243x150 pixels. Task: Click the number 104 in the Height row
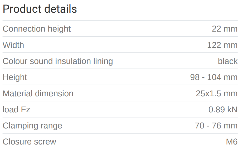(x=214, y=77)
